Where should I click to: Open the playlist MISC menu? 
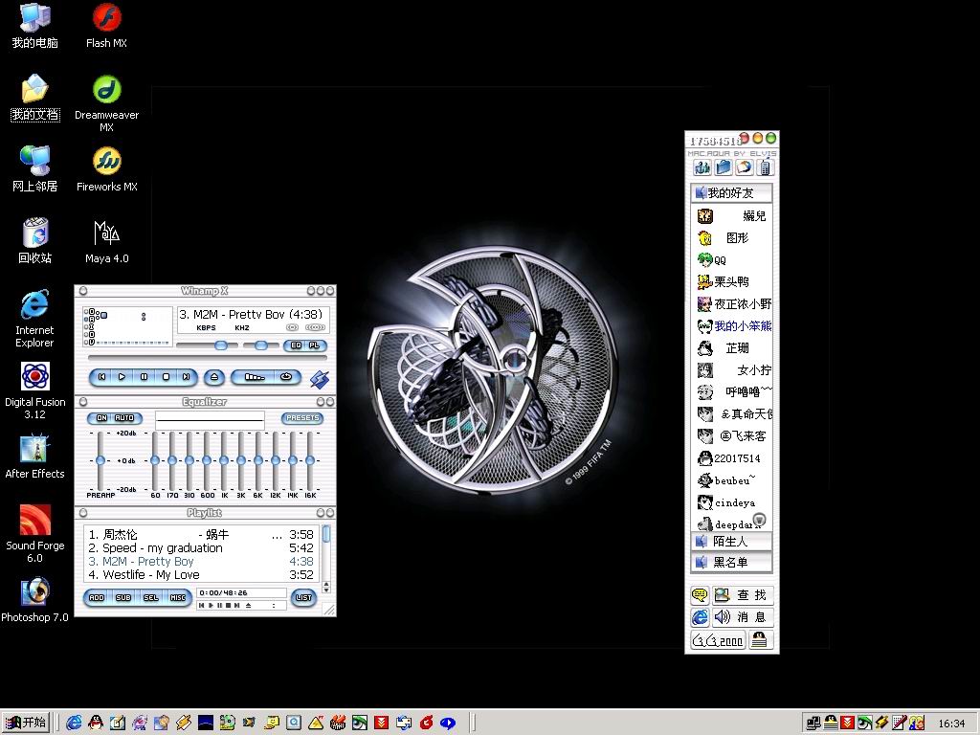178,598
